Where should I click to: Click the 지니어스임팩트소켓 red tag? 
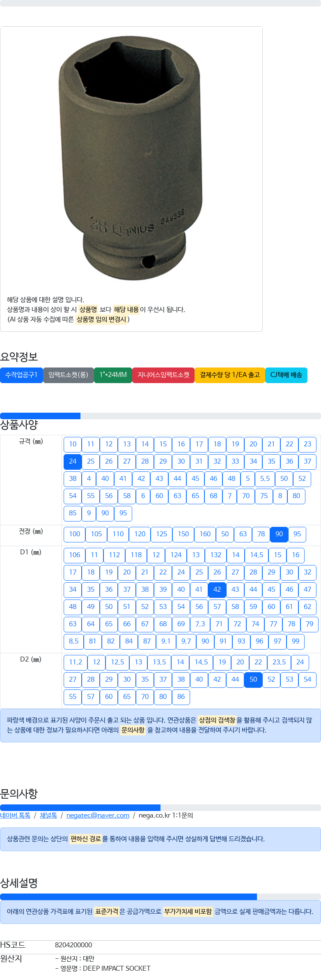(x=163, y=375)
